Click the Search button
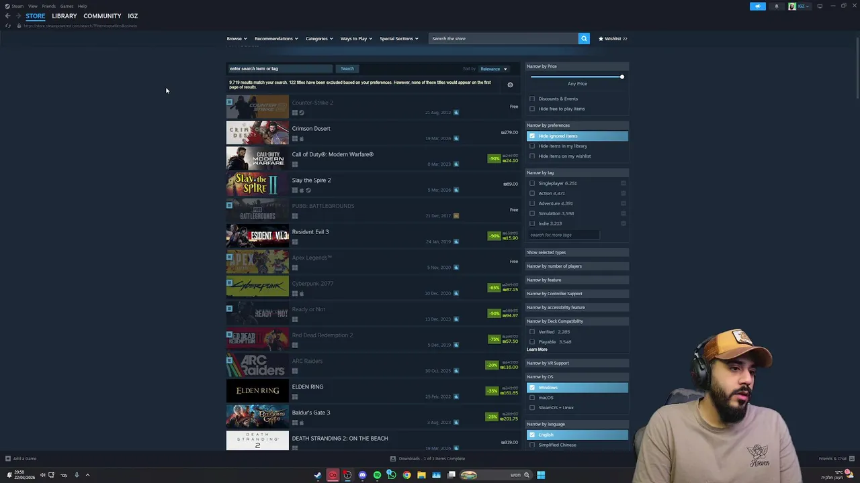This screenshot has width=860, height=483. 347,68
